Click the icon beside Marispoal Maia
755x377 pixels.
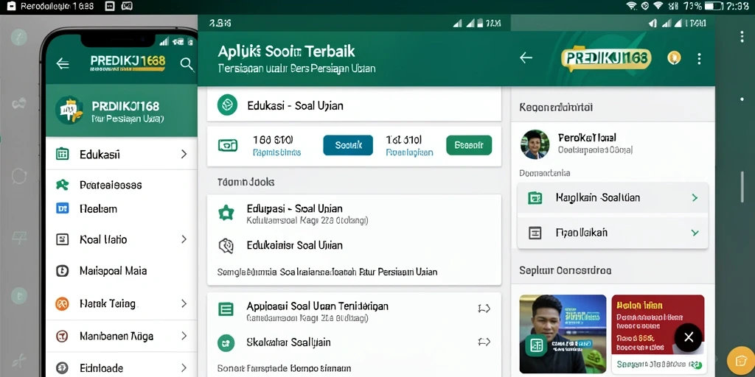pyautogui.click(x=62, y=271)
